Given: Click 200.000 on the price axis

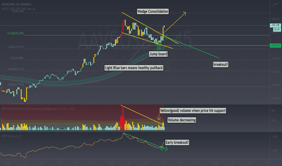Looking at the screenshot, I should pyautogui.click(x=275, y=72).
